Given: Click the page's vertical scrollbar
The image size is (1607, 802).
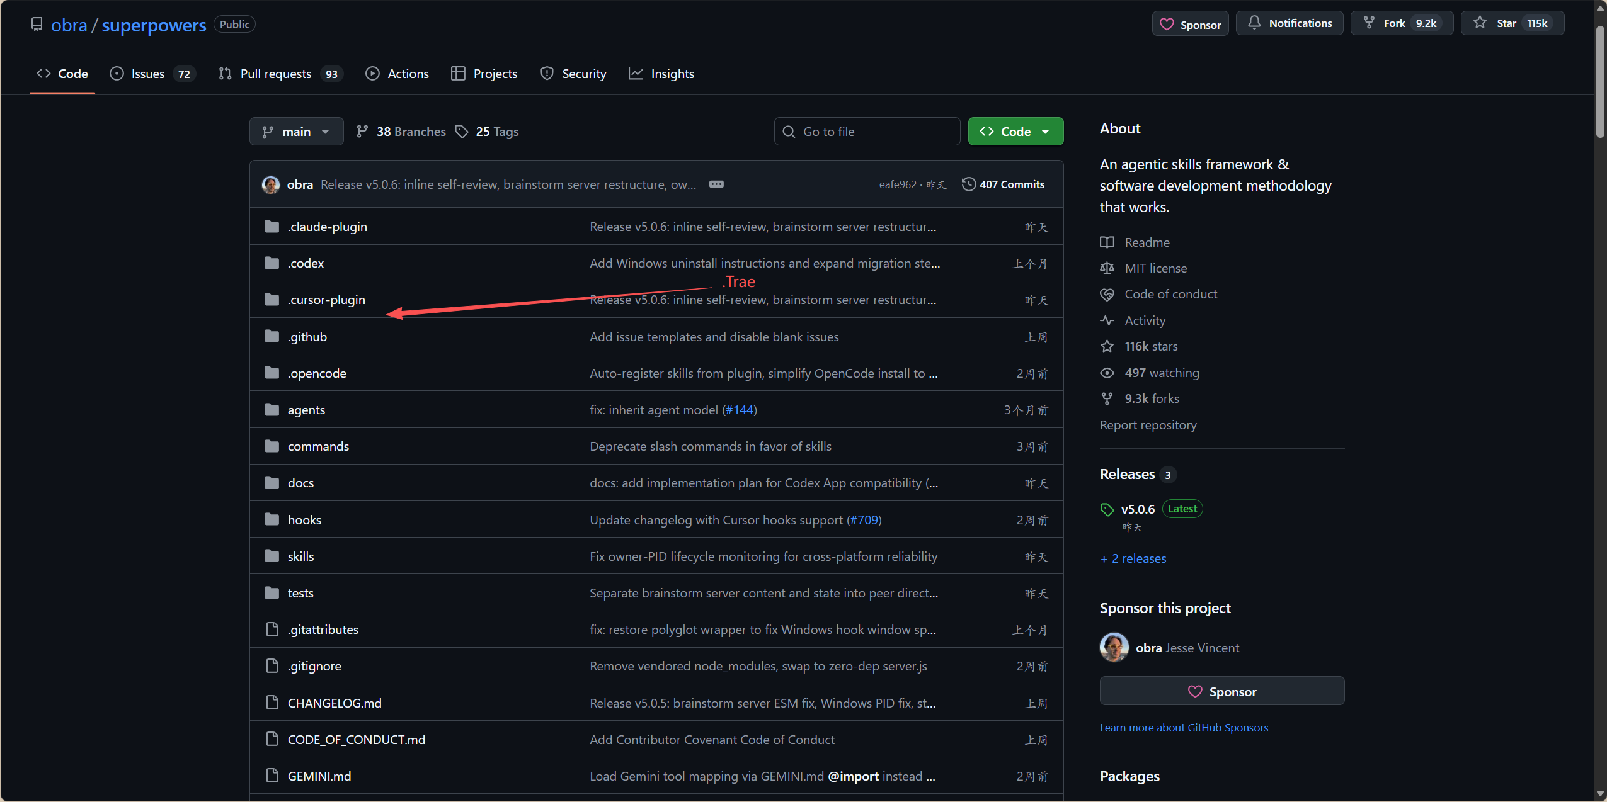Looking at the screenshot, I should point(1600,82).
